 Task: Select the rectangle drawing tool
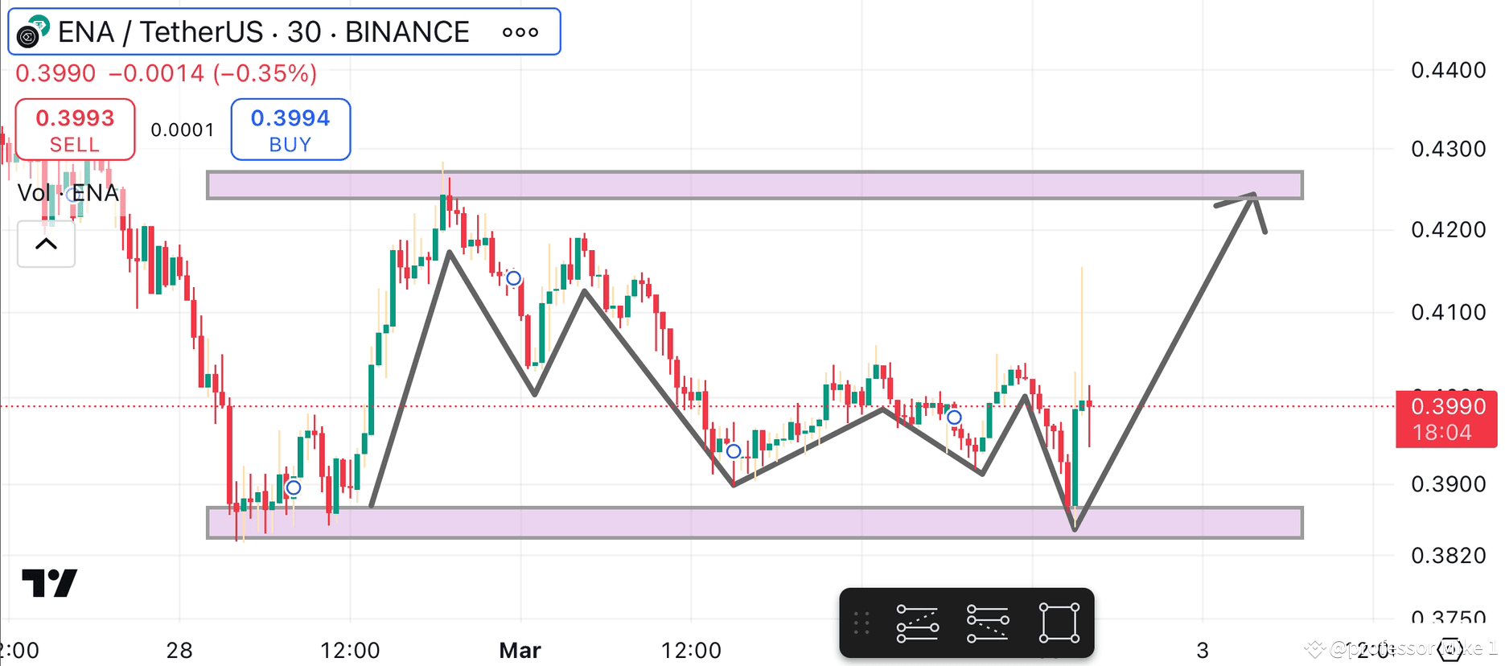[1059, 622]
